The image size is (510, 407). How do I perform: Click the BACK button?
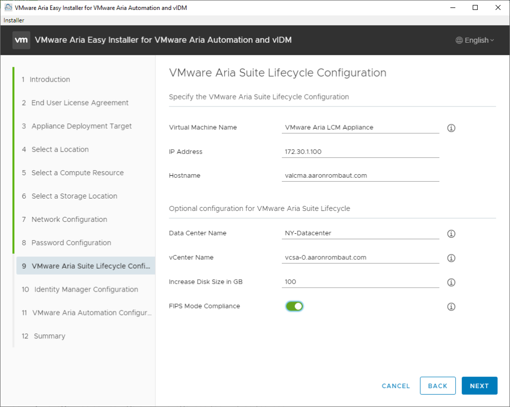click(x=437, y=386)
